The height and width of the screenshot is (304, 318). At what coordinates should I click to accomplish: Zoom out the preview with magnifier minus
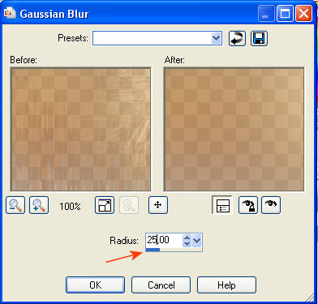(x=15, y=205)
